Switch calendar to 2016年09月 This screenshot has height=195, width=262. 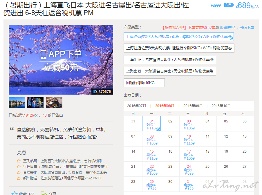193,106
